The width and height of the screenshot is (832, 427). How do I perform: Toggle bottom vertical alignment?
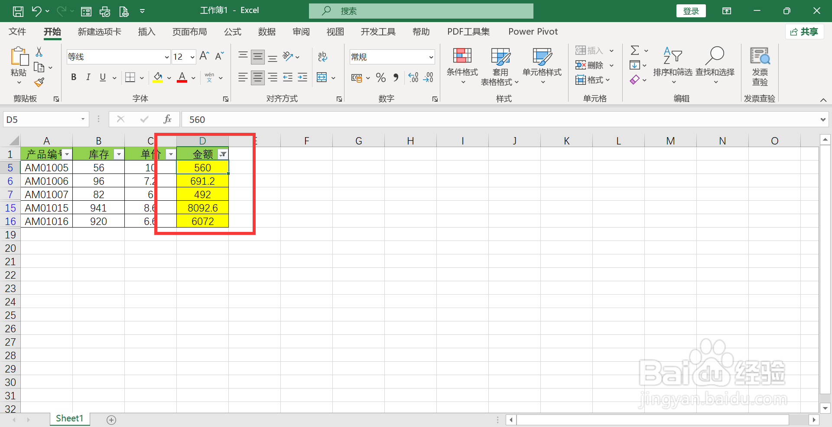pos(273,58)
